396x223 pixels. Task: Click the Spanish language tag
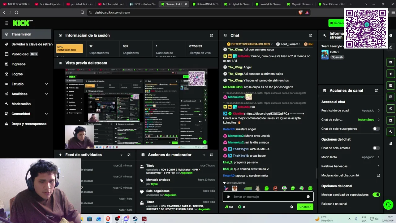[337, 57]
